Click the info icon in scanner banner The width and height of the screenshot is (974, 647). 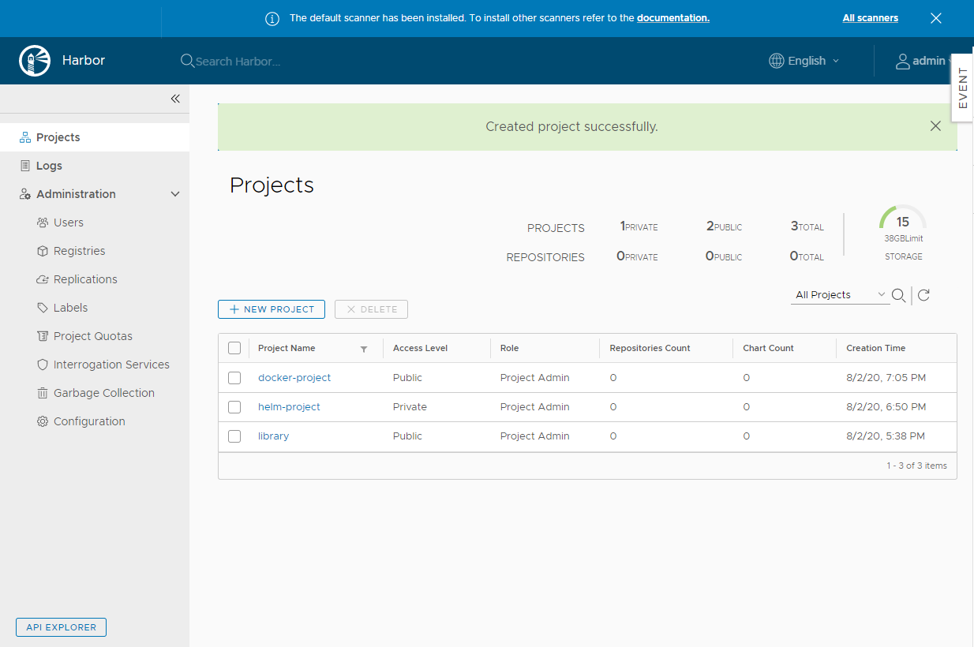(272, 18)
